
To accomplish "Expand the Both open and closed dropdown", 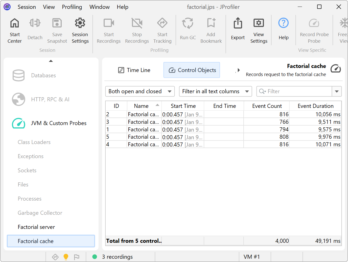I will coord(140,91).
